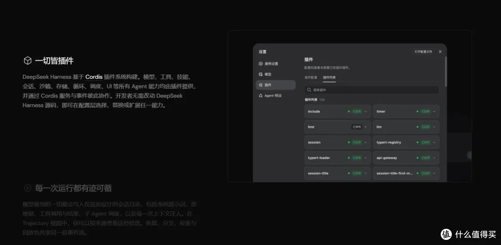Image resolution: width=501 pixels, height=245 pixels.
Task: Expand the timer plugin chevron
Action: click(434, 112)
